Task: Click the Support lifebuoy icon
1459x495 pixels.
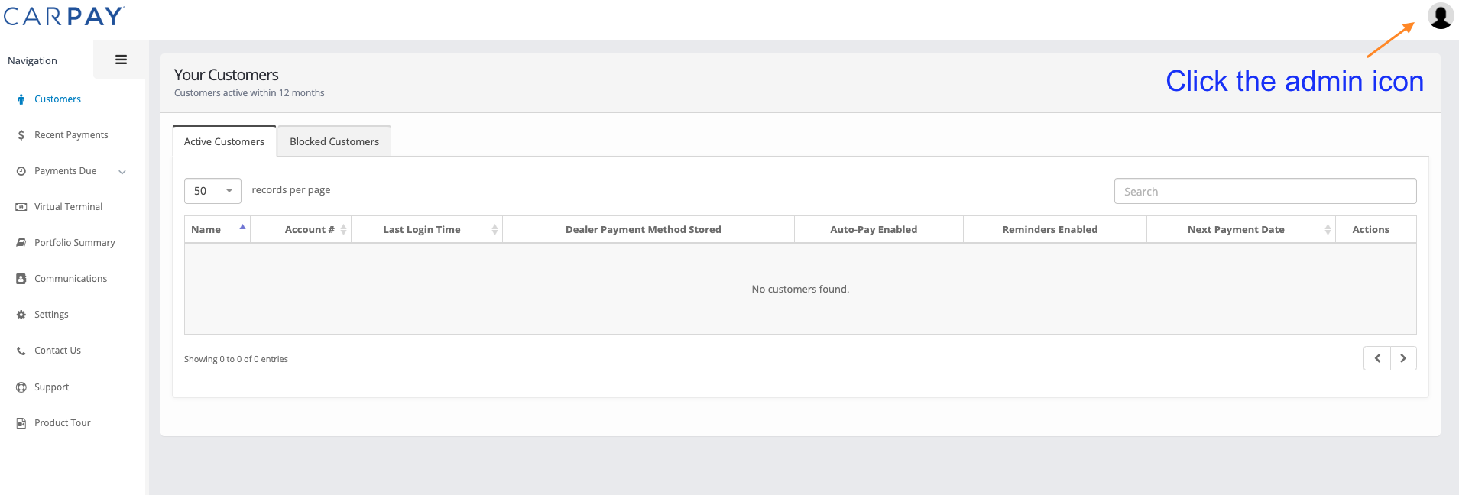Action: [x=21, y=387]
